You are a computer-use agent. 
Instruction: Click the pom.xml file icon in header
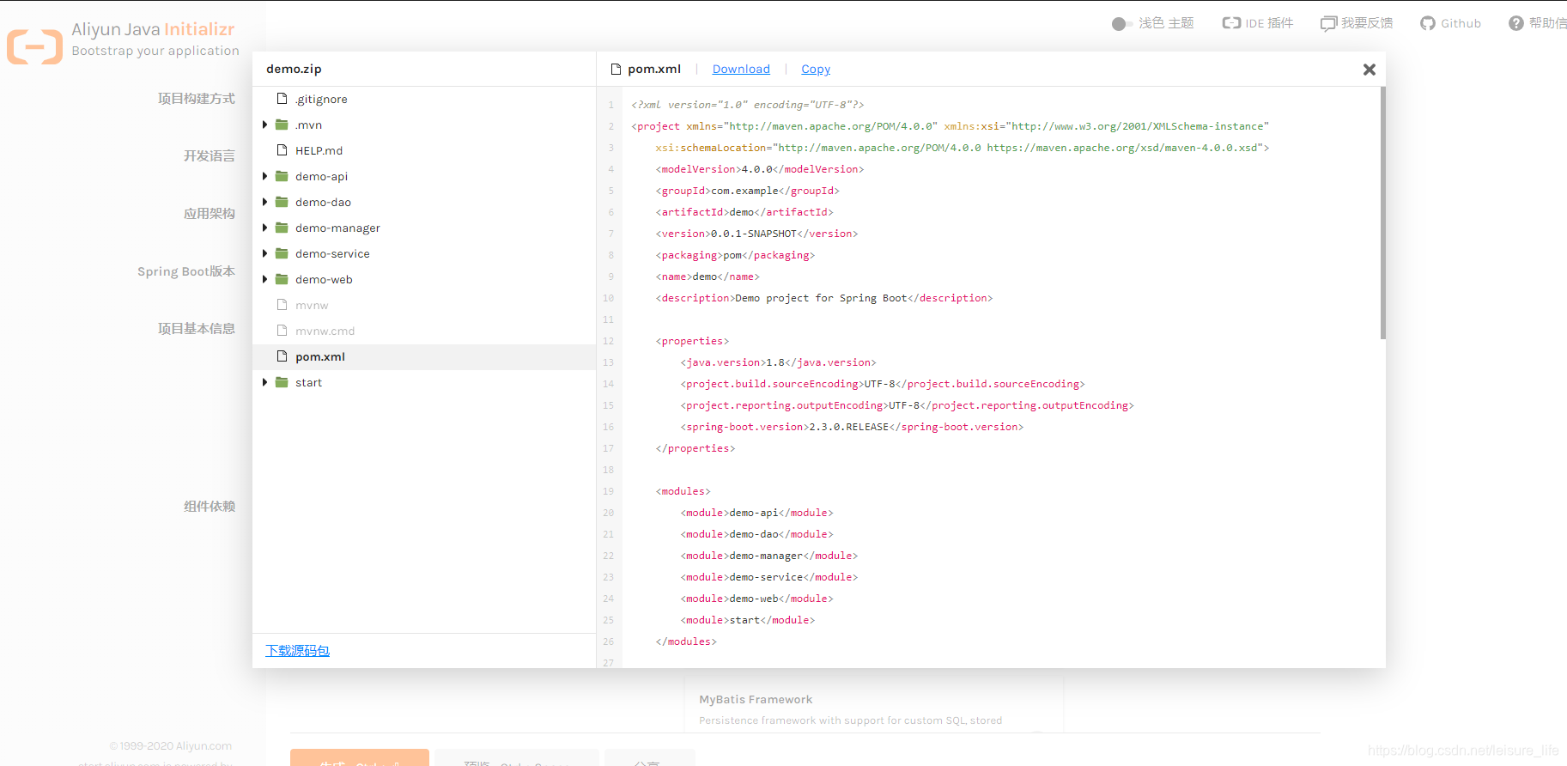[x=616, y=69]
